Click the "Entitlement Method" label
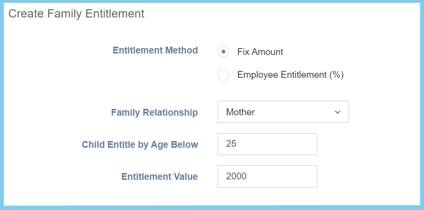Image resolution: width=424 pixels, height=210 pixels. tap(155, 50)
